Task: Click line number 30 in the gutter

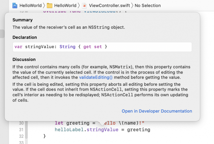Action: (21, 123)
